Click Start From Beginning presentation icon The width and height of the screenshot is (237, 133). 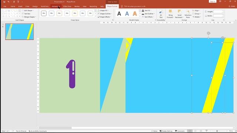pyautogui.click(x=18, y=2)
